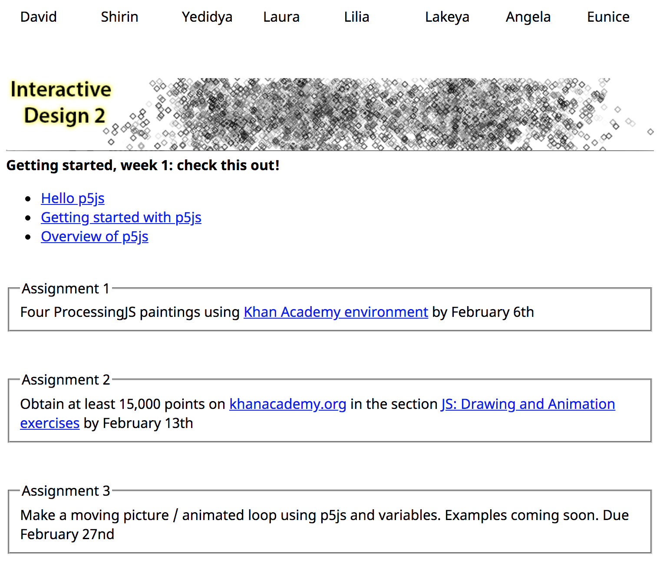The width and height of the screenshot is (660, 573).
Task: Select Shirin in the top navigation
Action: [119, 17]
